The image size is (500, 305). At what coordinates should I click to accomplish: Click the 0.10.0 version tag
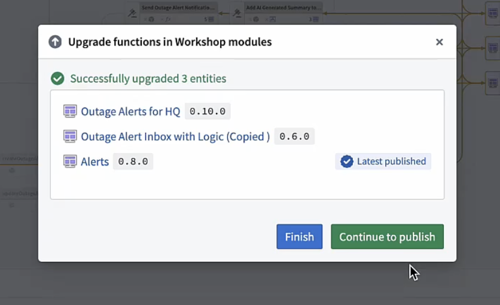pyautogui.click(x=208, y=111)
